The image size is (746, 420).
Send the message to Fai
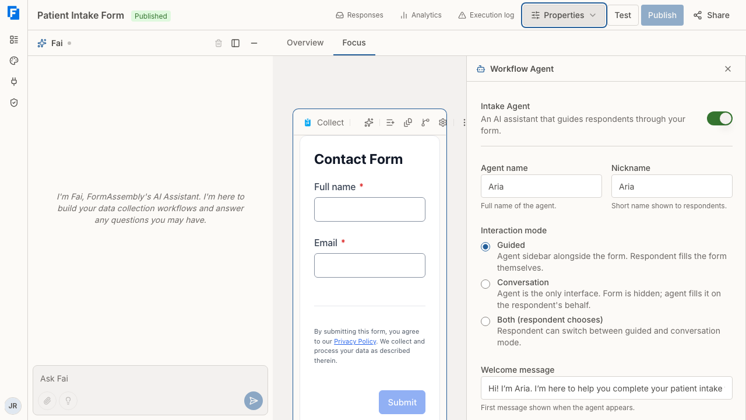pyautogui.click(x=254, y=401)
